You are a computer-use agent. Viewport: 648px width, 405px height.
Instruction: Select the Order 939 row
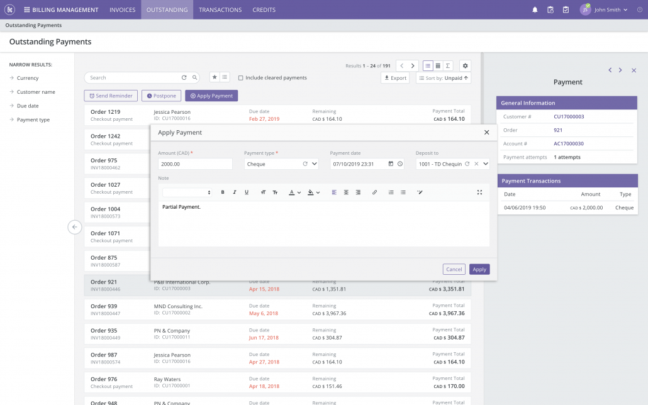coord(277,309)
